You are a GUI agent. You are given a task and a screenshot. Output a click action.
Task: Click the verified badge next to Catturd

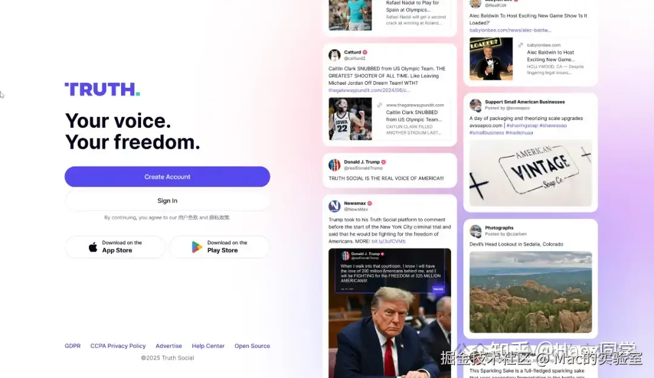365,52
